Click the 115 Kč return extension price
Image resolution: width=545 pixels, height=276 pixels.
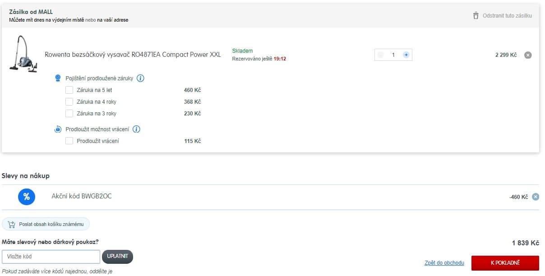click(x=193, y=141)
